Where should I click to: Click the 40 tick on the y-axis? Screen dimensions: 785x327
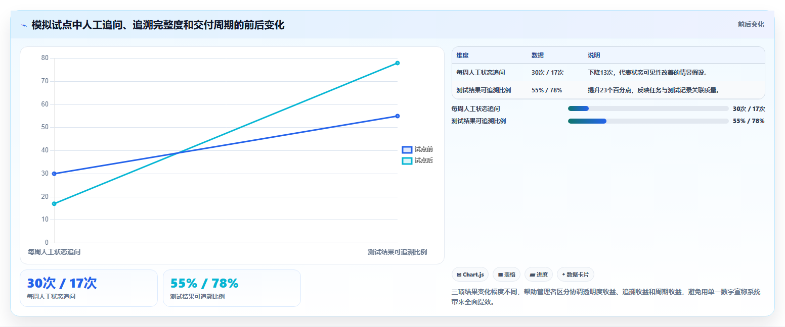[x=45, y=150]
